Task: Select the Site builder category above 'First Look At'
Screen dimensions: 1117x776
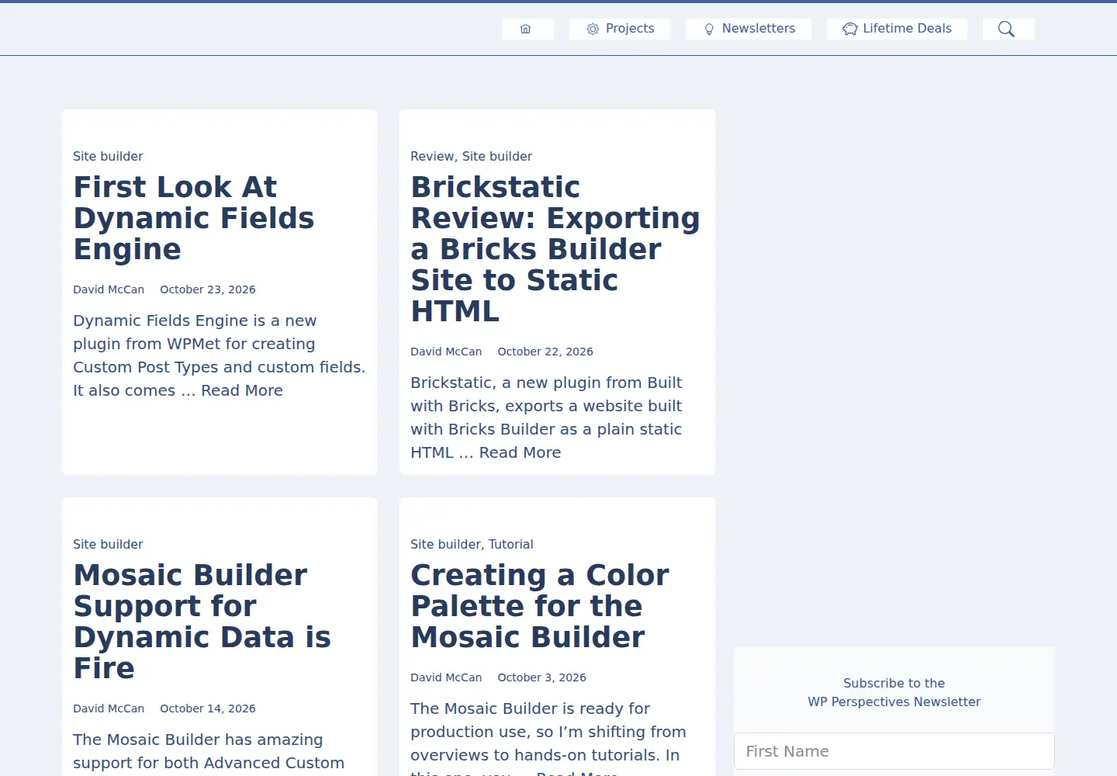Action: [108, 156]
